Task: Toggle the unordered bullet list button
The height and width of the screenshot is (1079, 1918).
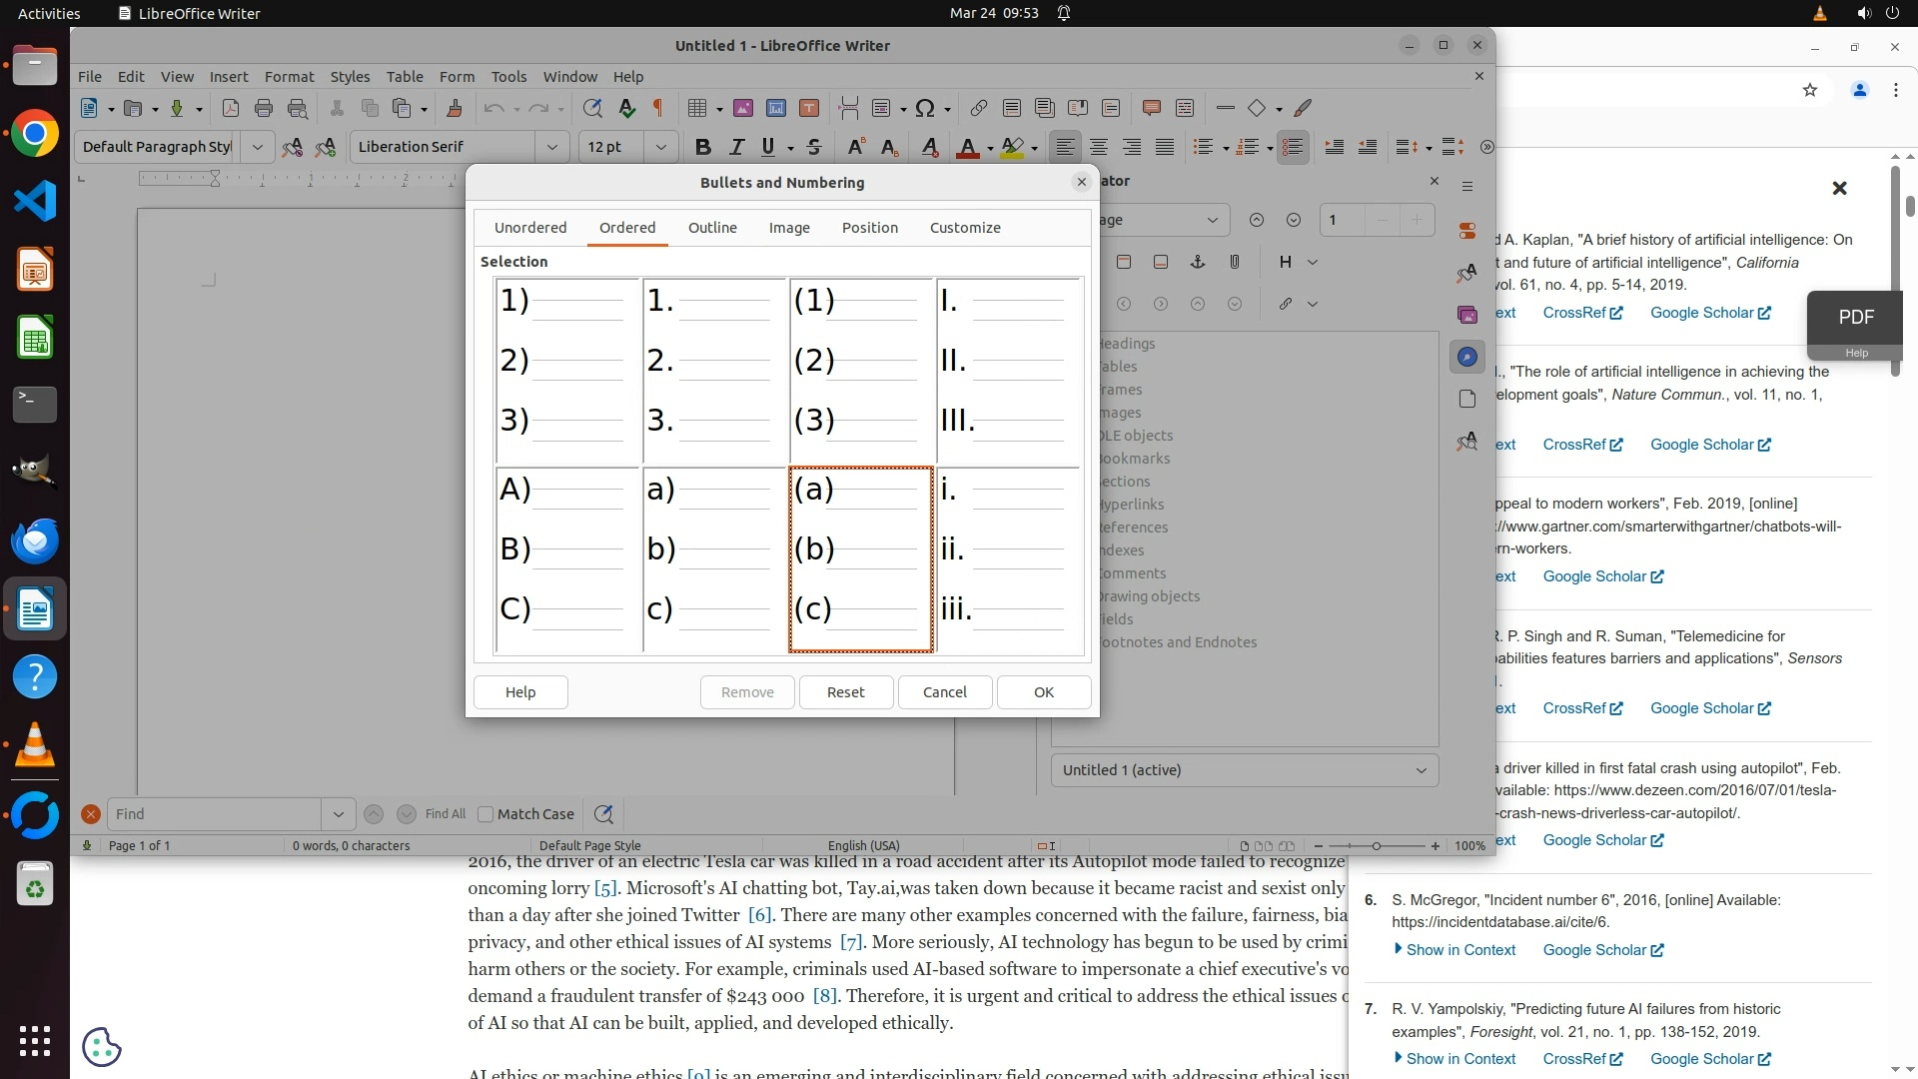Action: (x=1203, y=147)
